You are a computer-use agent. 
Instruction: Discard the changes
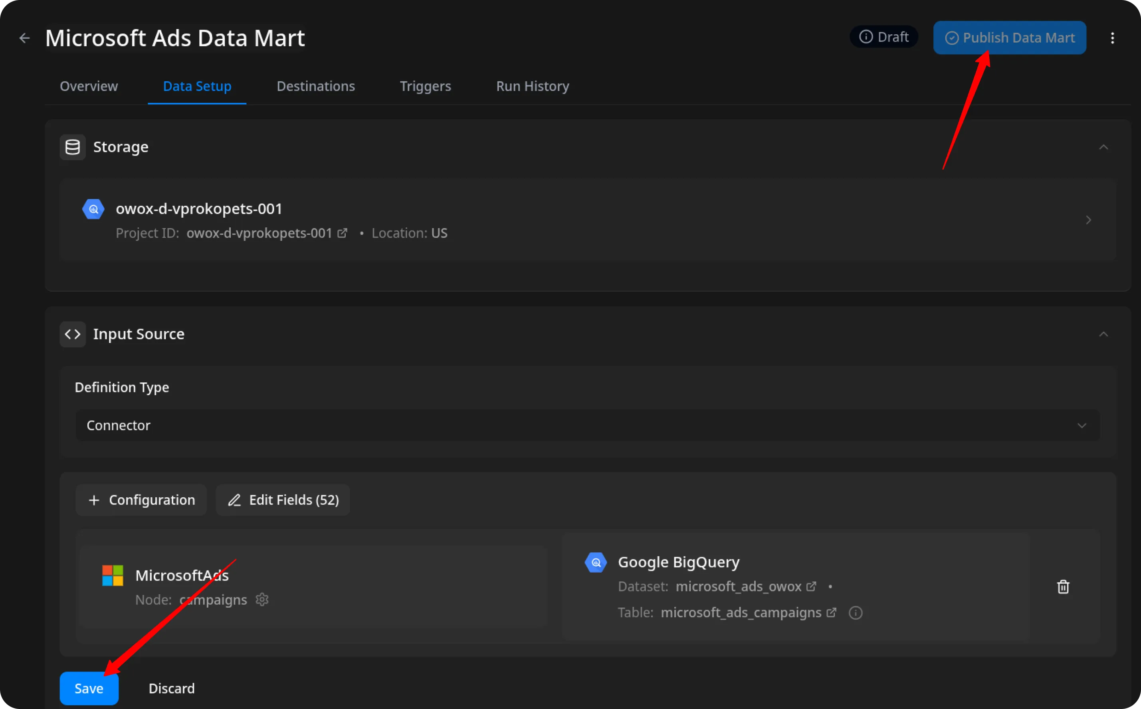coord(171,688)
